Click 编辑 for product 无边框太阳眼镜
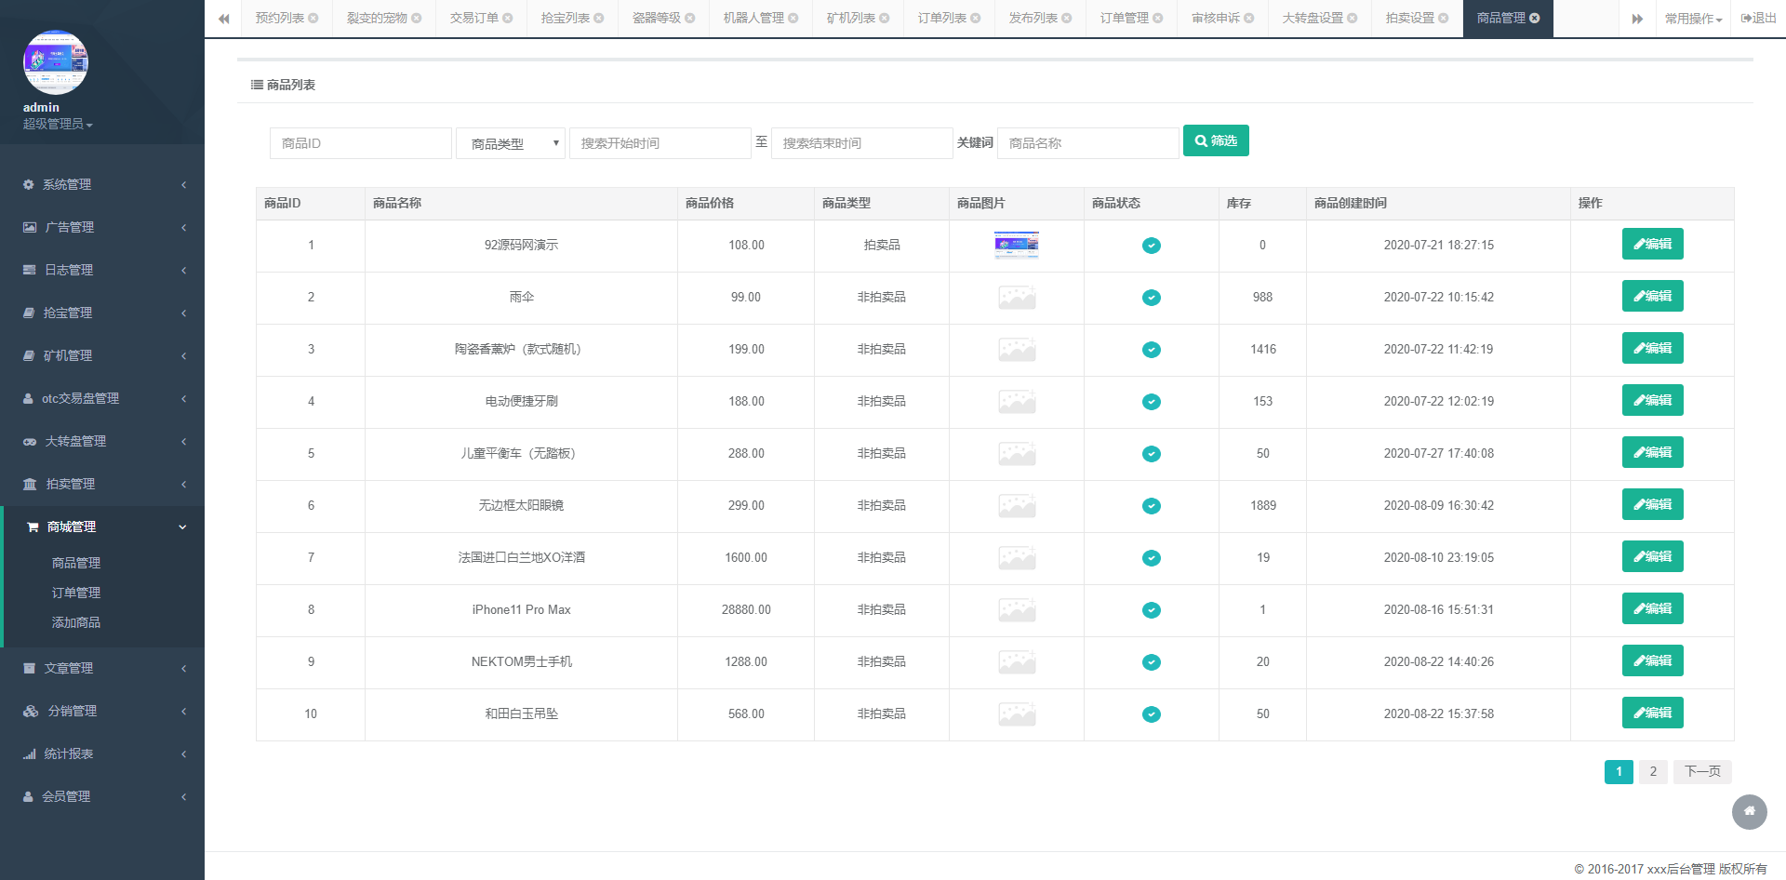 (x=1652, y=504)
